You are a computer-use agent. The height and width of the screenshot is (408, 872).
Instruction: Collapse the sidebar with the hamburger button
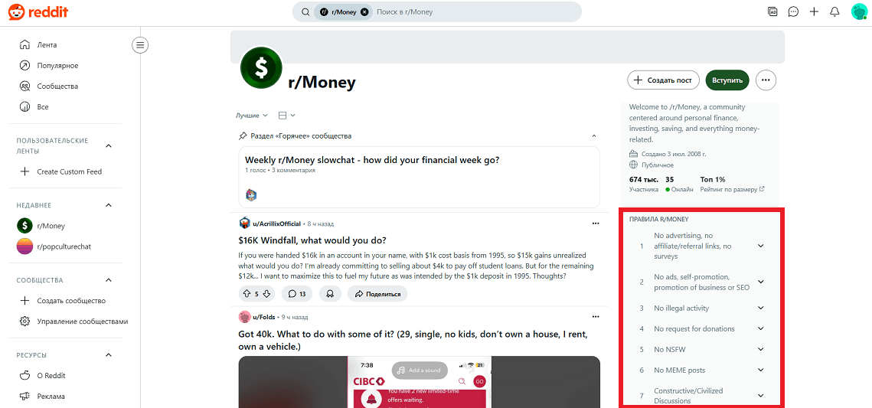coord(139,45)
